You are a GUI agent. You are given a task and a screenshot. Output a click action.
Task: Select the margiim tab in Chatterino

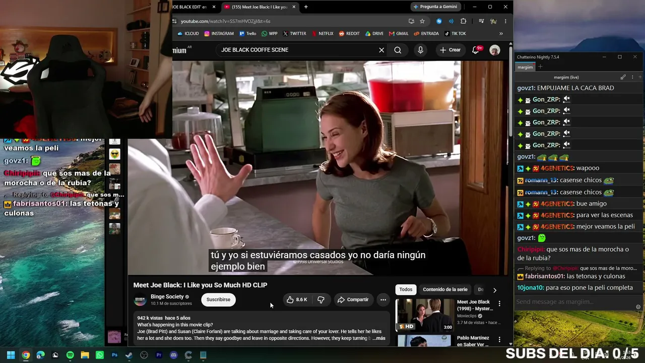click(525, 67)
